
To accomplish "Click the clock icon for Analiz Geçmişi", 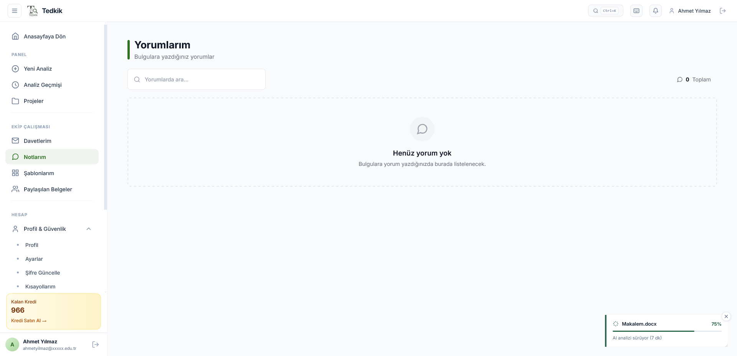I will (15, 85).
